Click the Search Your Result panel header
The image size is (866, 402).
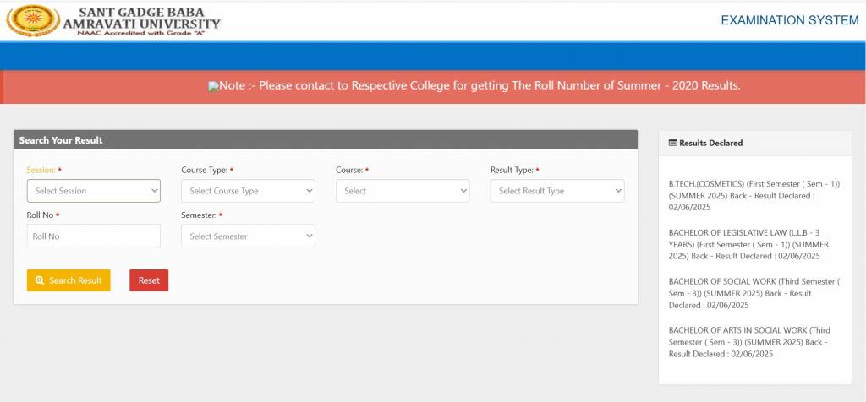[326, 140]
